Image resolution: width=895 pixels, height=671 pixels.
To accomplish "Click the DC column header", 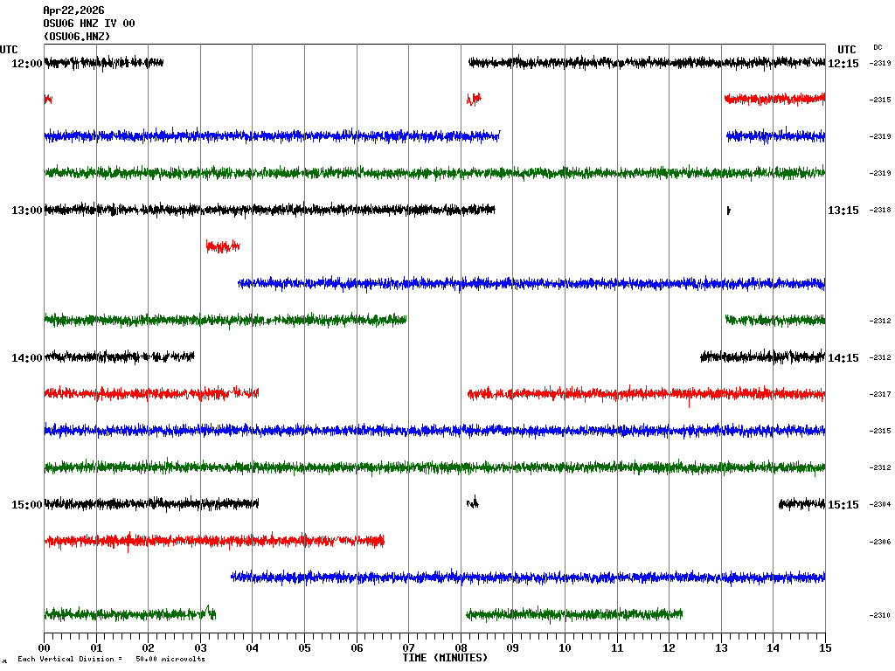I will pyautogui.click(x=878, y=47).
